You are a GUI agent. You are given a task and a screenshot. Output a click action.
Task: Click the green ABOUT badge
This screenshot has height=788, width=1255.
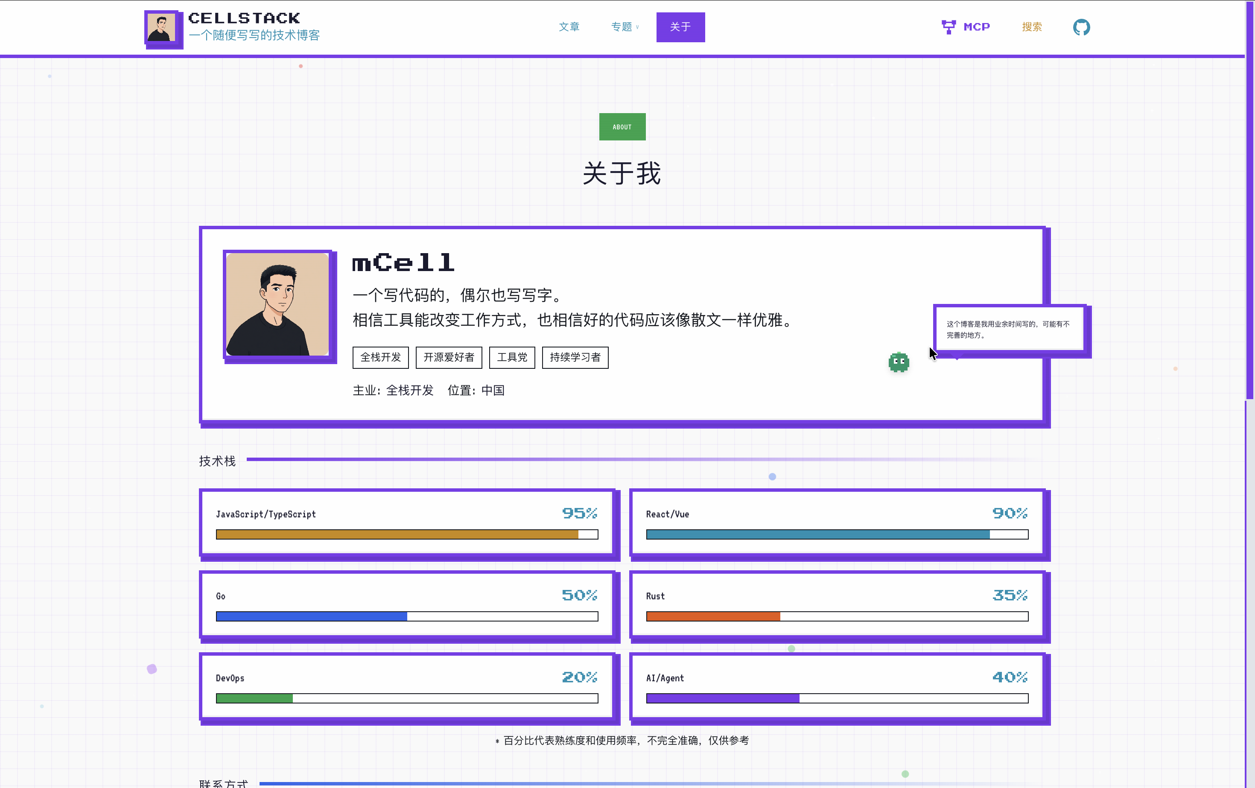(622, 127)
